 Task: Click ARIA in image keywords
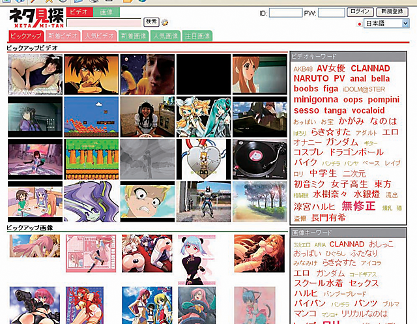coord(320,245)
